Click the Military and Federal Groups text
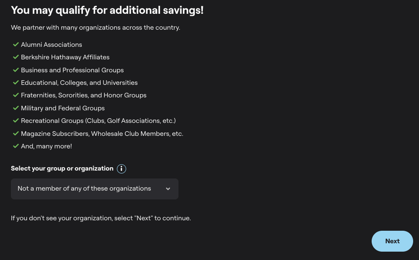Viewport: 419px width, 260px height. point(63,108)
